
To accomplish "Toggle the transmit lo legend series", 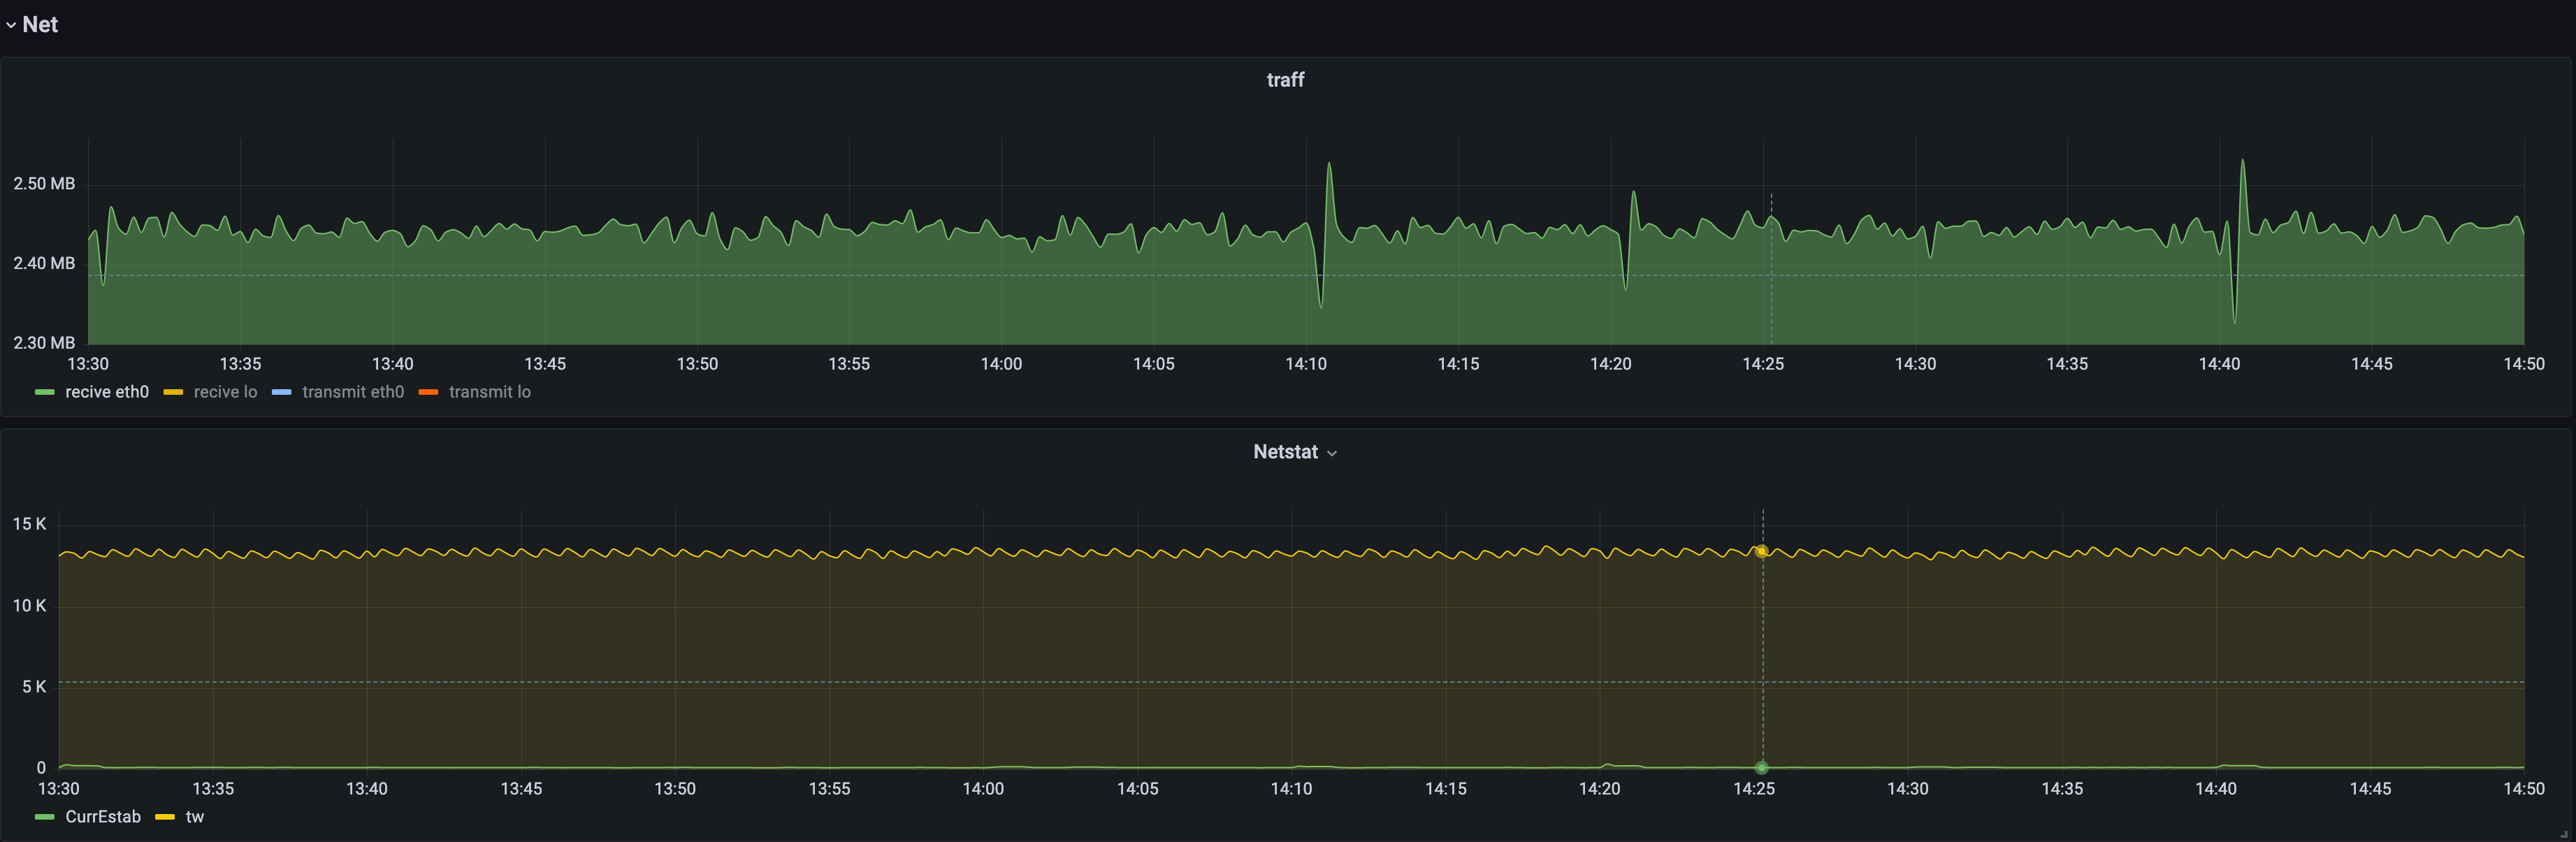I will pos(490,392).
